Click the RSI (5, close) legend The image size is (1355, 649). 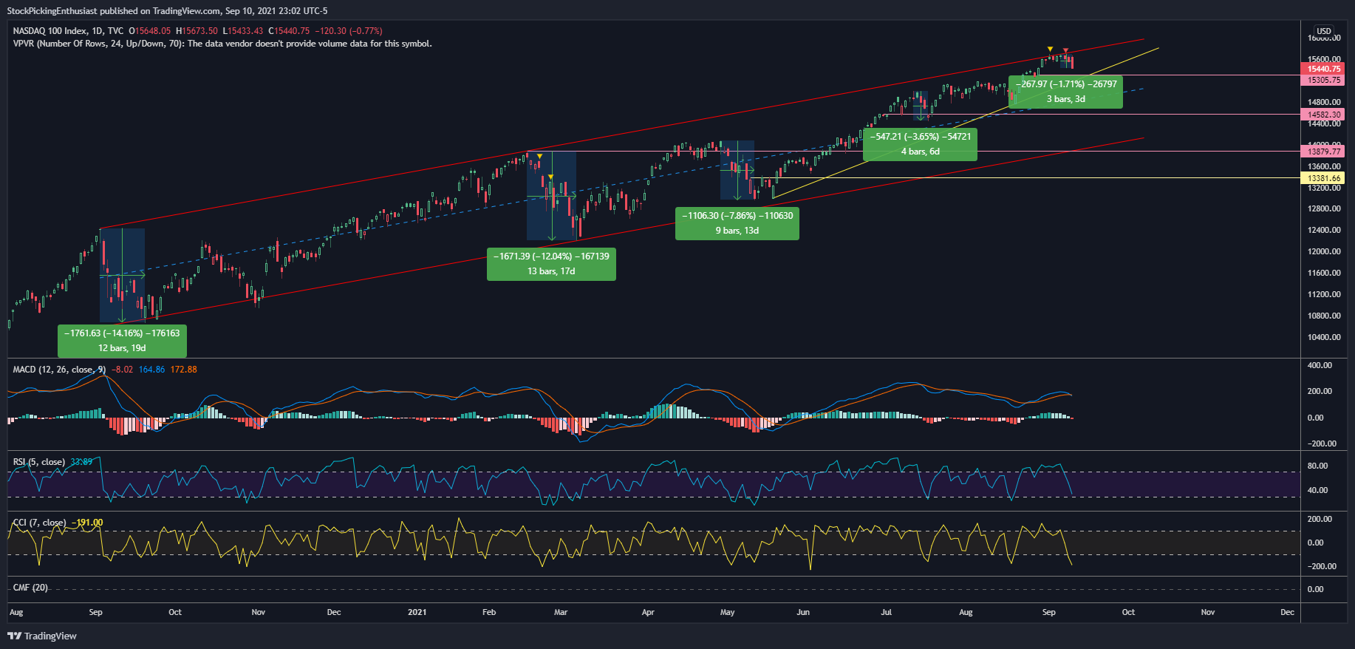(39, 462)
